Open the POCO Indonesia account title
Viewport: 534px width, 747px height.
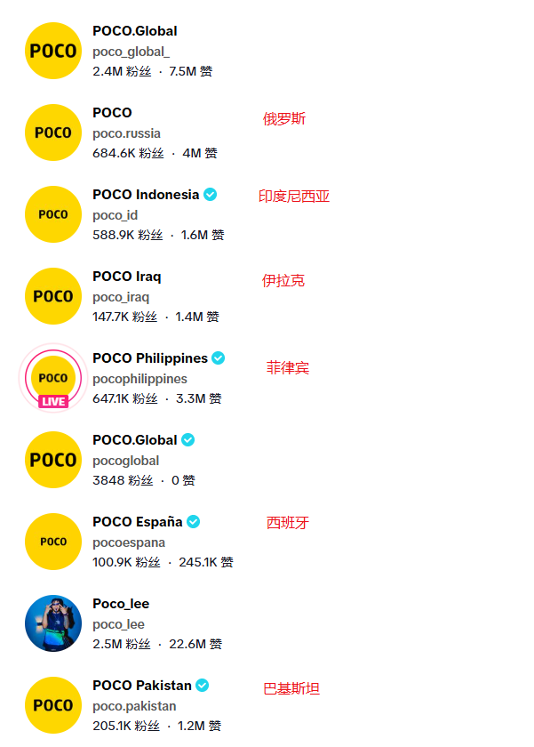coord(146,195)
